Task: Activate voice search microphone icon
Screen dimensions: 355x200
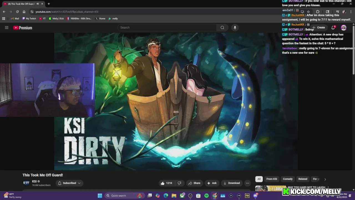Action: (x=235, y=27)
